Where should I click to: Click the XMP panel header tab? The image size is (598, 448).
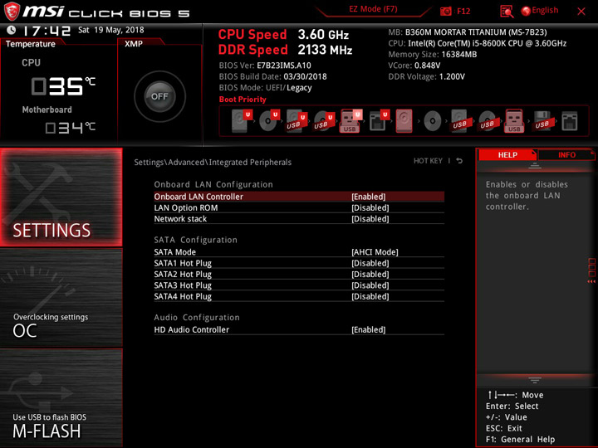click(x=134, y=44)
